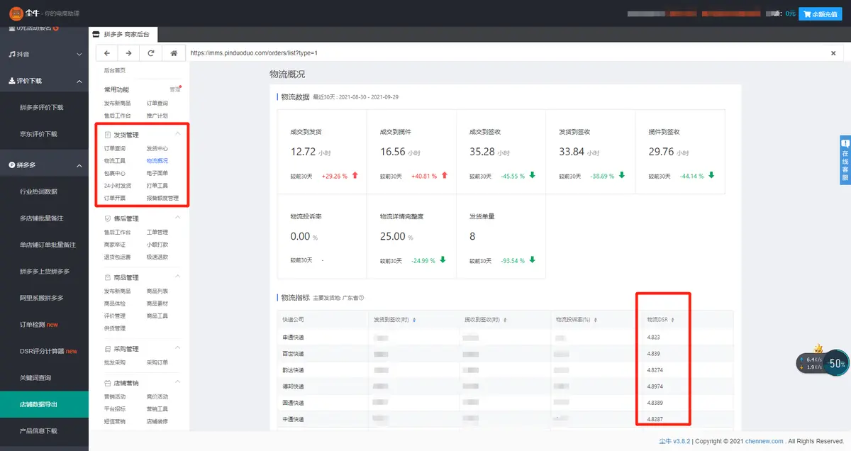Open DSR评分计算器 from the sidebar
This screenshot has height=451, width=851.
pyautogui.click(x=44, y=351)
